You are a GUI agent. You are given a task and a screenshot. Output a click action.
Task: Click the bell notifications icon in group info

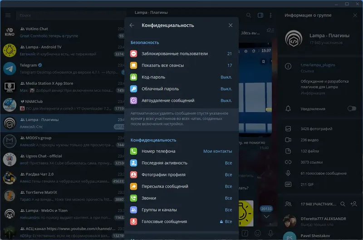(x=288, y=109)
